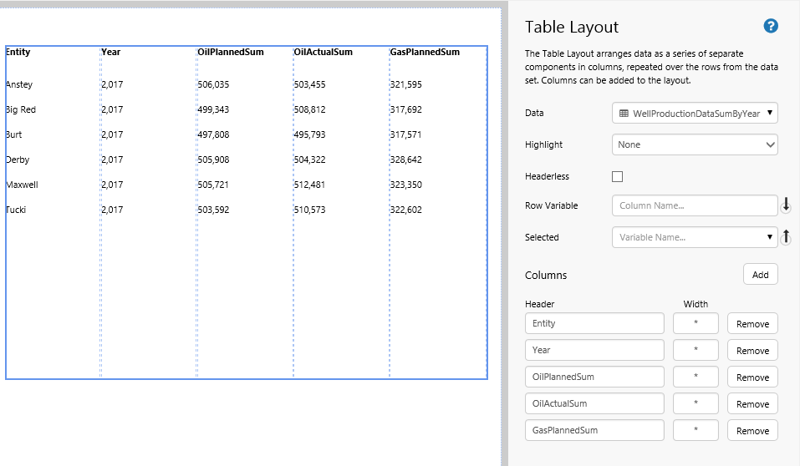Click the up arrow beside Selected field
Viewport: 800px width, 466px height.
point(786,238)
